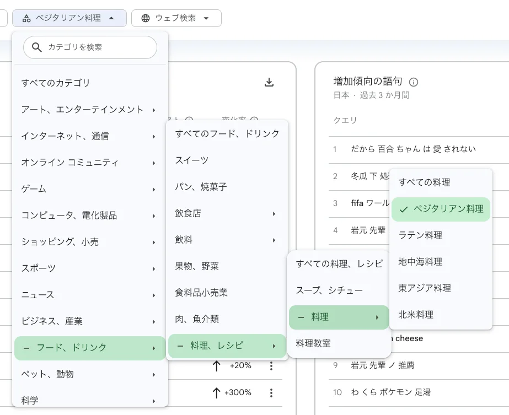Choose 肉、魚介類 subcategory

pos(227,319)
